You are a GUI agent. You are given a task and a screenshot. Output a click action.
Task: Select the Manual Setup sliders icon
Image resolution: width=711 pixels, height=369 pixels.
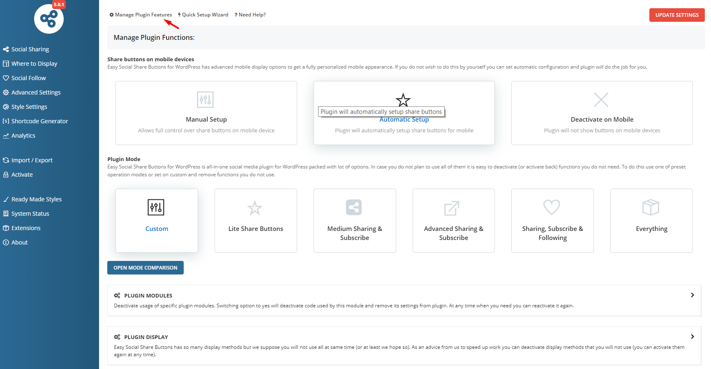(205, 99)
